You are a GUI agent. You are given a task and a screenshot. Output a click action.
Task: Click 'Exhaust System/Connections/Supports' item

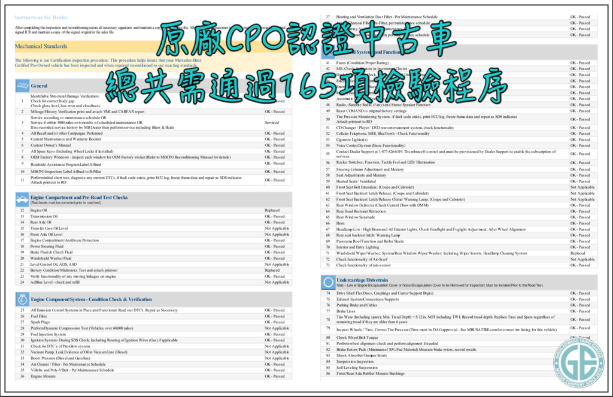[x=368, y=299]
